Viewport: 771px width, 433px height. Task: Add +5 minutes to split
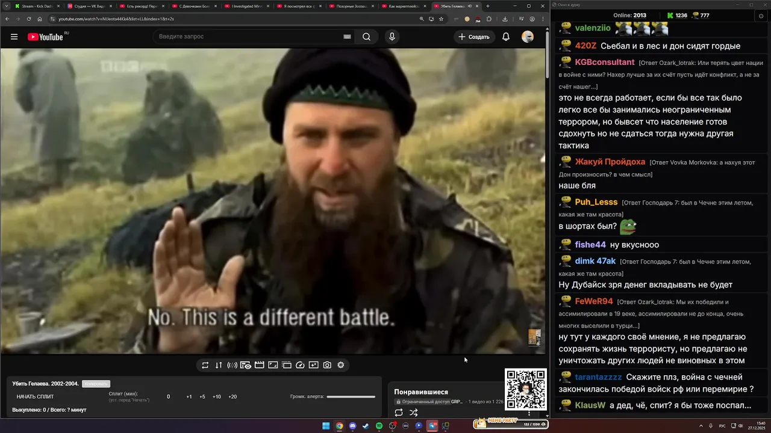click(x=202, y=396)
